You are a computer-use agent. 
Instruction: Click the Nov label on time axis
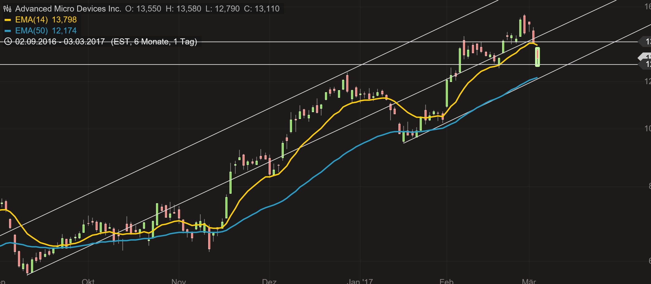tap(179, 281)
